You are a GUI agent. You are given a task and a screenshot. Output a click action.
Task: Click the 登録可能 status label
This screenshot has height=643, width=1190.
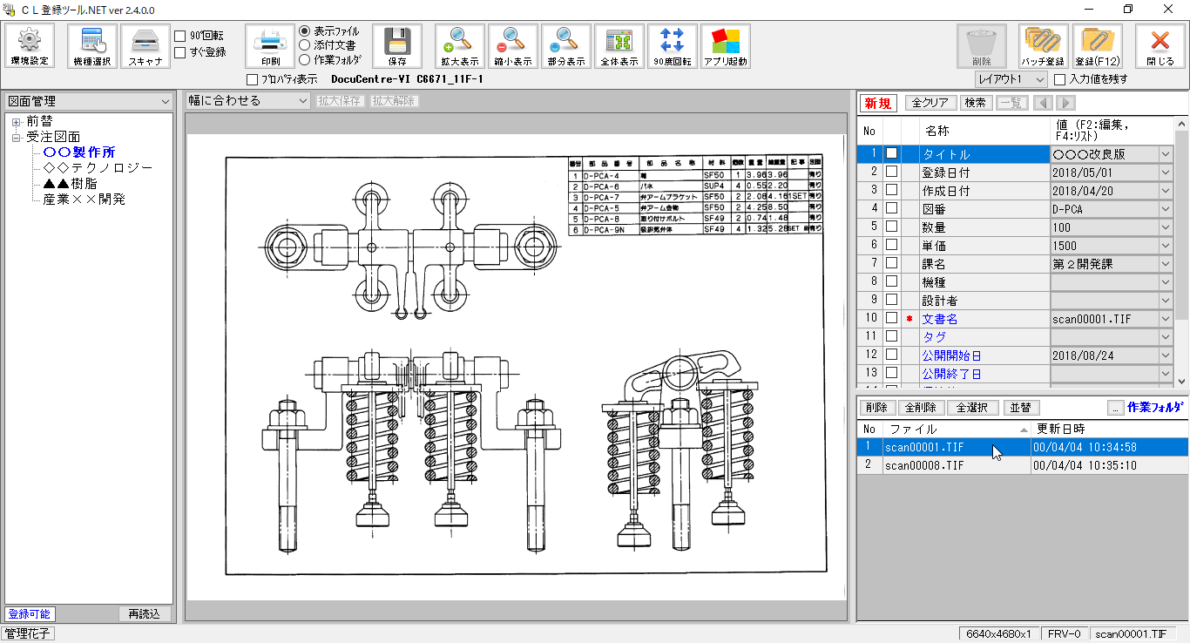(x=29, y=613)
